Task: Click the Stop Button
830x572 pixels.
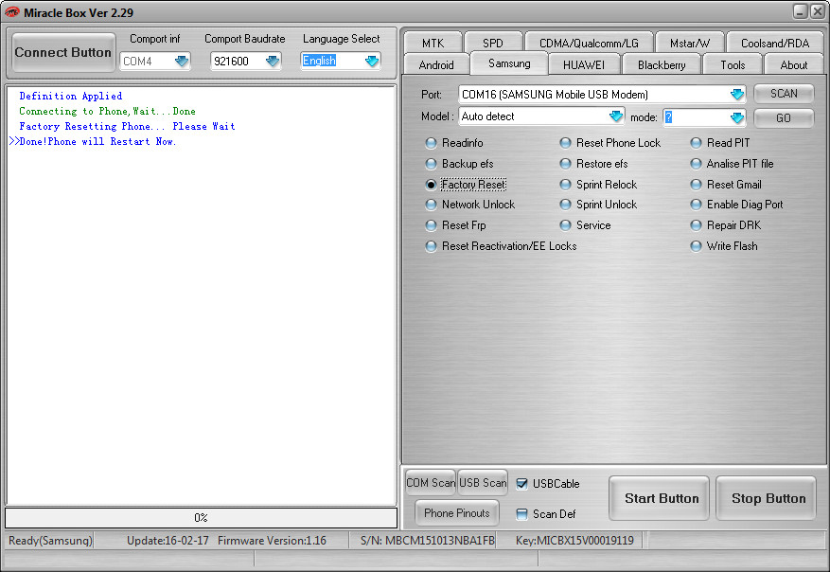Action: click(x=766, y=498)
